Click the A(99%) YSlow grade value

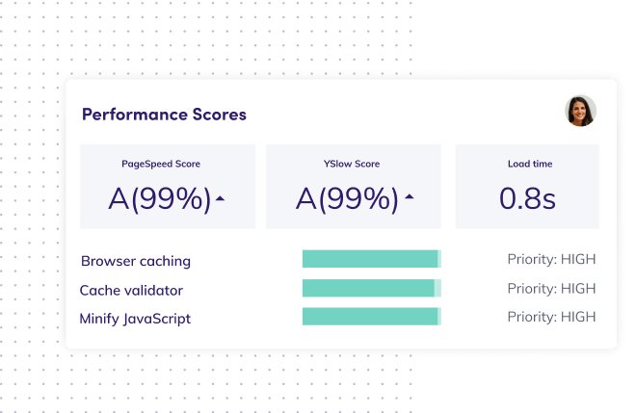tap(347, 198)
